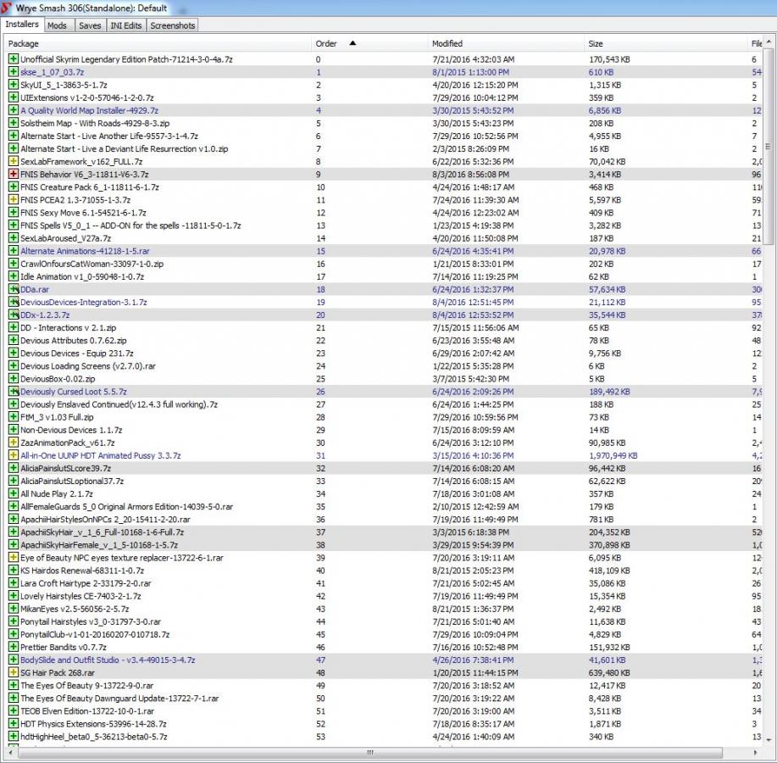
Task: Click the icon beside Deviously Cursed Loot 5.5.7z
Action: [x=14, y=391]
